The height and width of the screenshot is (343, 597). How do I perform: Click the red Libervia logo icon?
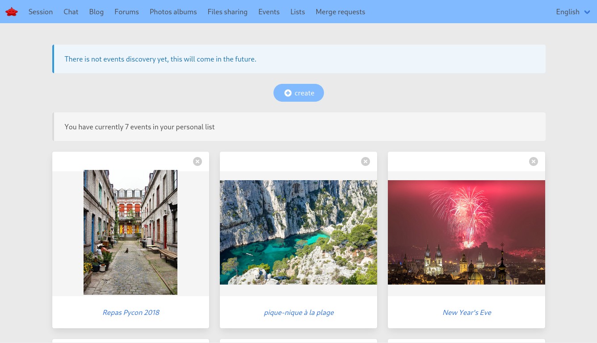12,12
